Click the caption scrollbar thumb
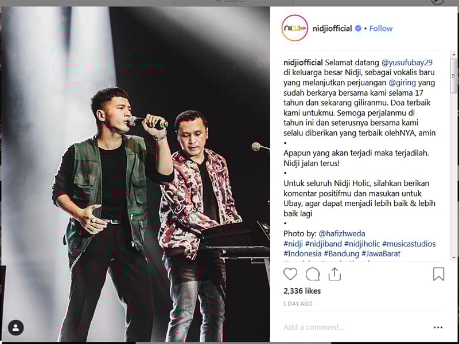This screenshot has height=344, width=459. 453,76
